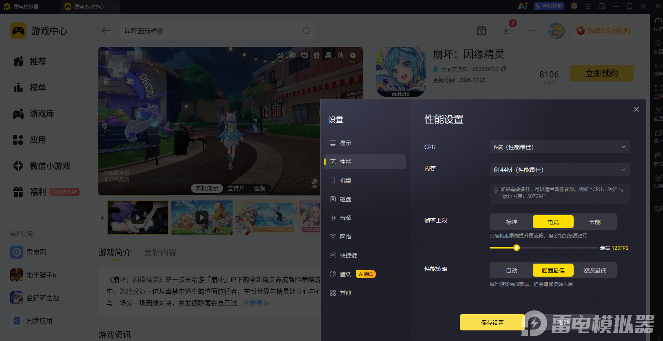Click 保存设置 button
The width and height of the screenshot is (663, 341).
click(492, 322)
